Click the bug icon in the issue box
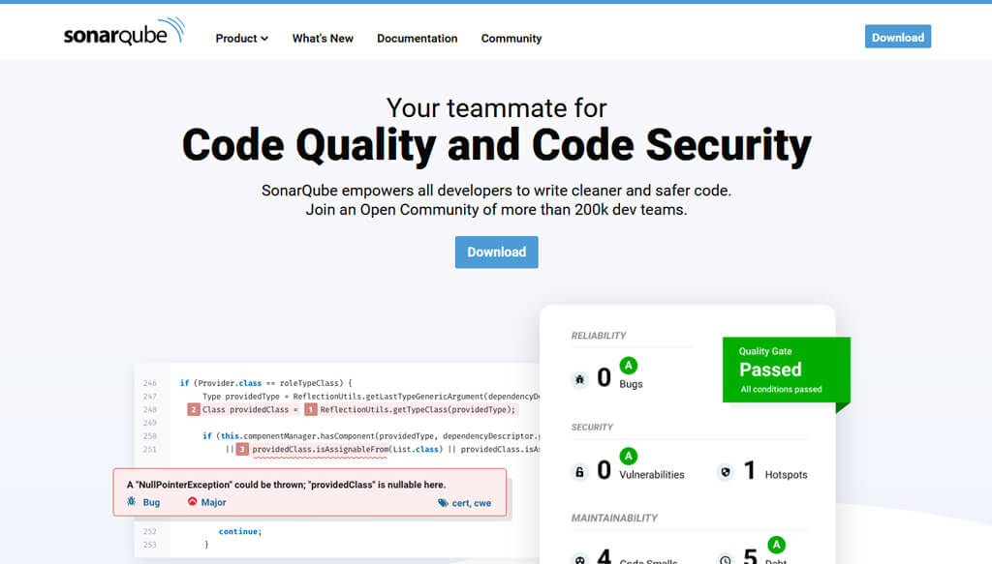 (132, 501)
